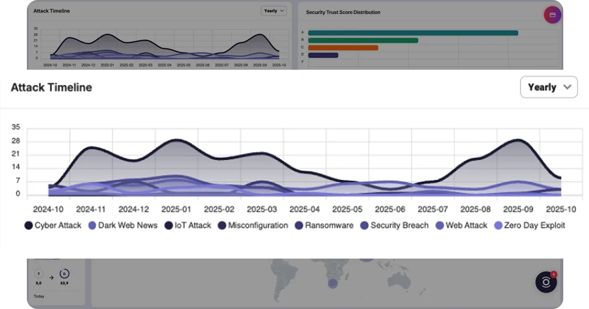Toggle the IoT Attack legend series
Image resolution: width=589 pixels, height=309 pixels.
[188, 225]
